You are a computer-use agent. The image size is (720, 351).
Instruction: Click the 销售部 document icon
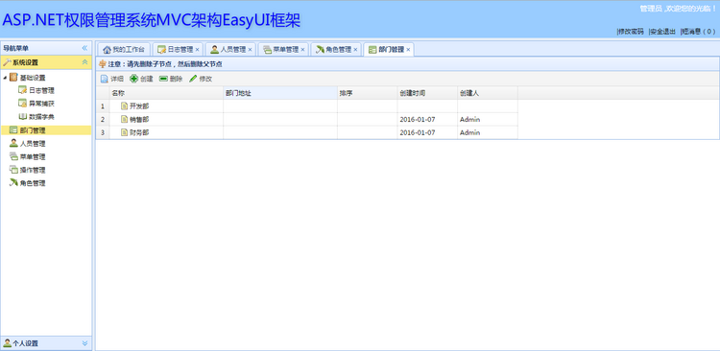(x=125, y=119)
